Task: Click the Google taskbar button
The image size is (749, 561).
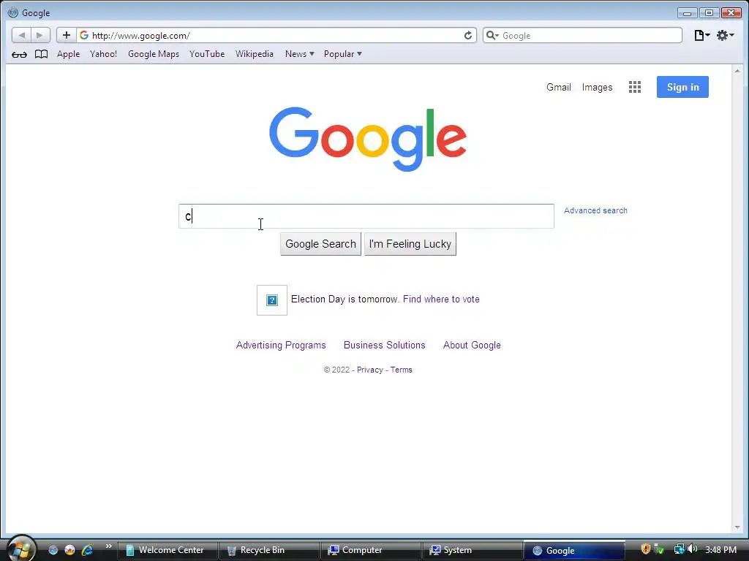Action: click(x=573, y=550)
